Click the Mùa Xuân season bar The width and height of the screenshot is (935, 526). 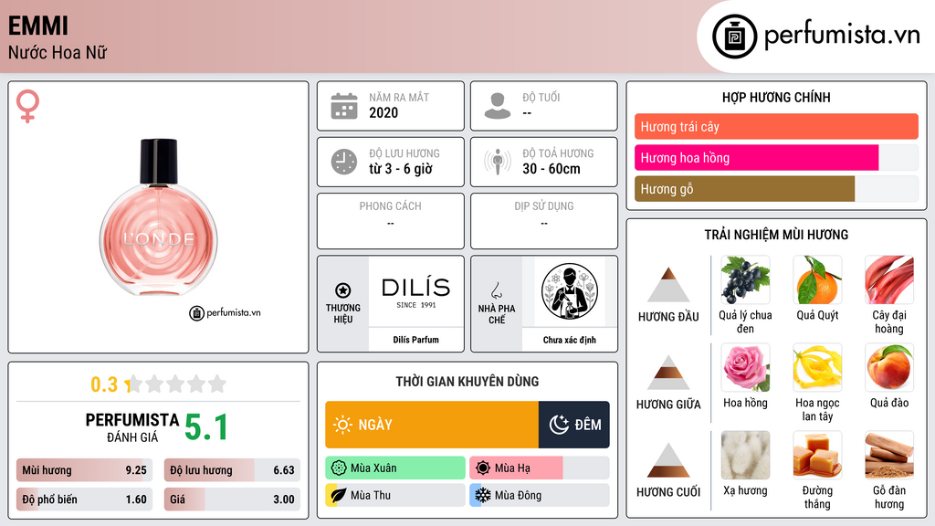point(395,468)
